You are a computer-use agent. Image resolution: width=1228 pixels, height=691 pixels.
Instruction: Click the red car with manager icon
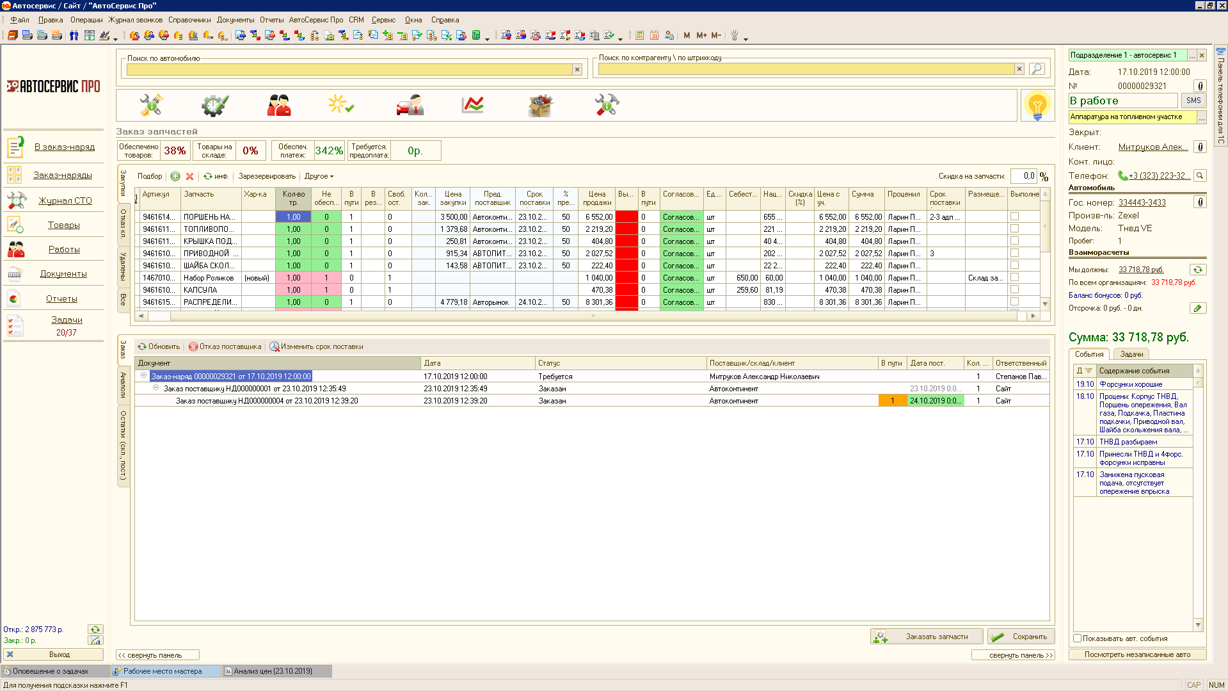(x=410, y=105)
